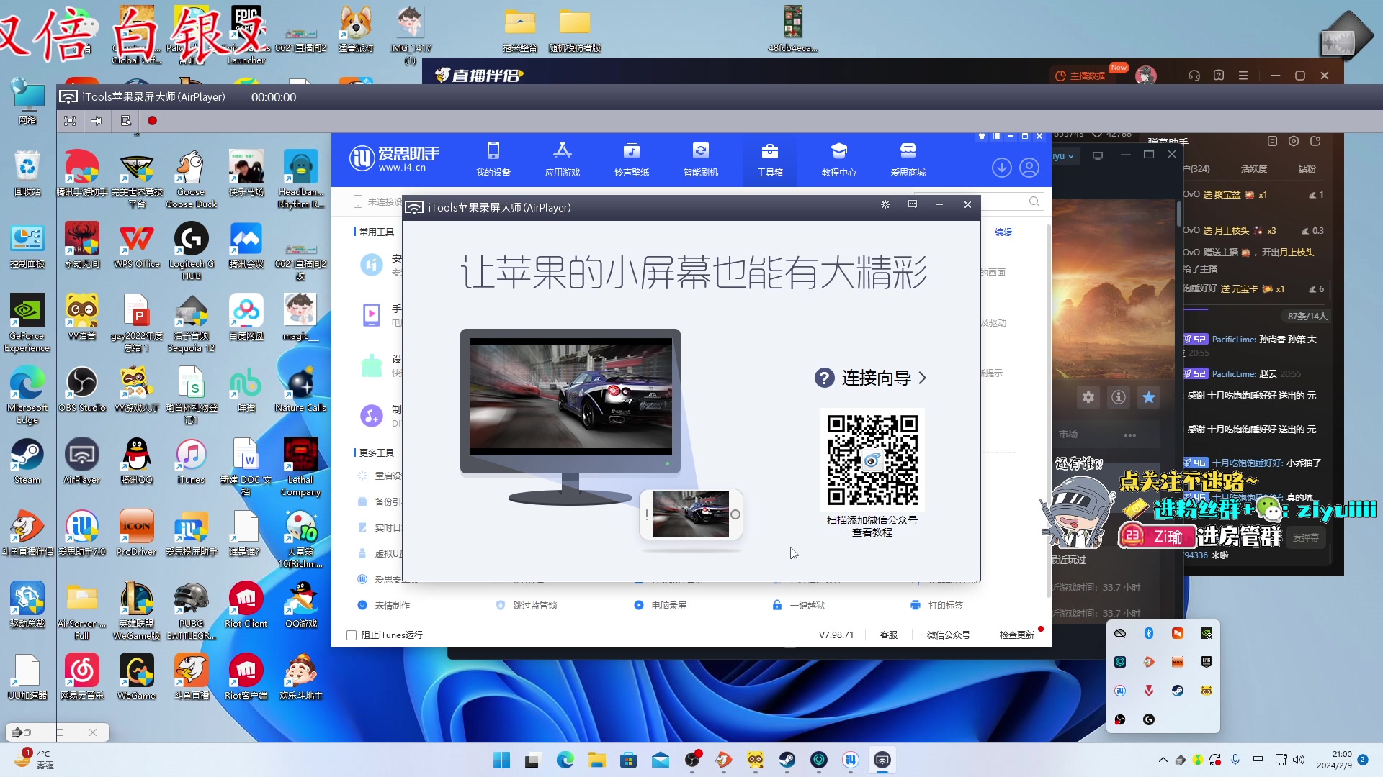
Task: Click the Windows Start button
Action: (501, 760)
